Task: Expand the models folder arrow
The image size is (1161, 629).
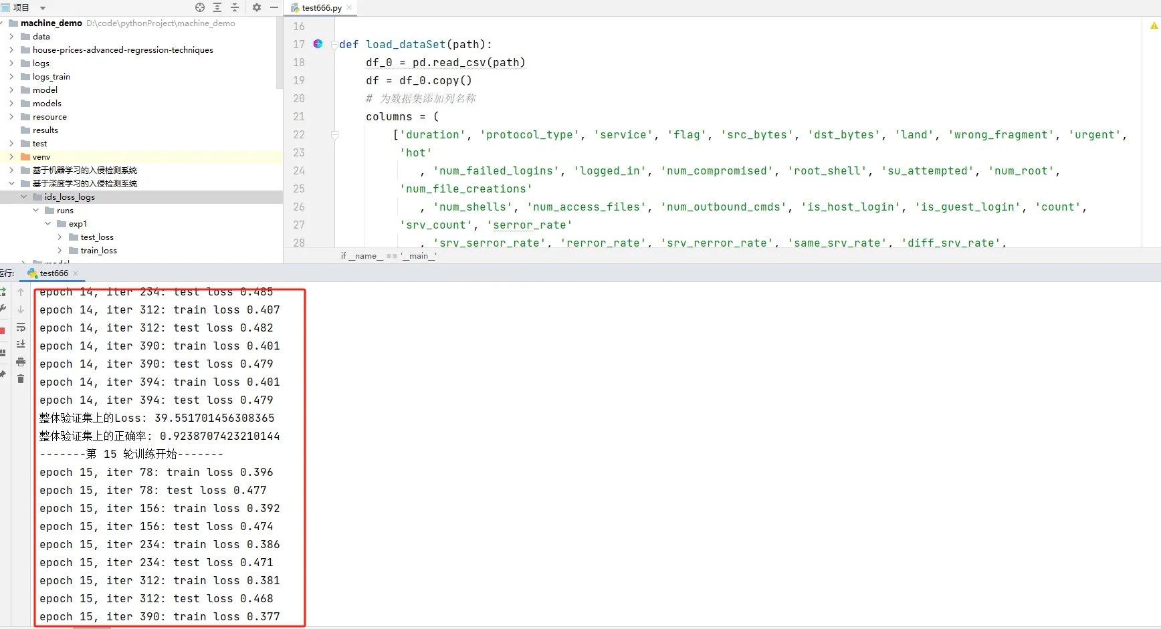Action: click(x=11, y=104)
